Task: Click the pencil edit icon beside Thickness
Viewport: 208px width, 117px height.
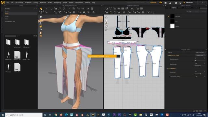Action: [204, 77]
